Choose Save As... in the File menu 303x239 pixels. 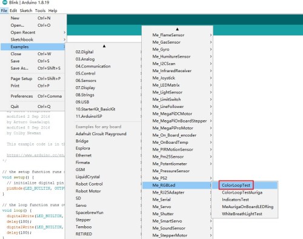click(33, 68)
